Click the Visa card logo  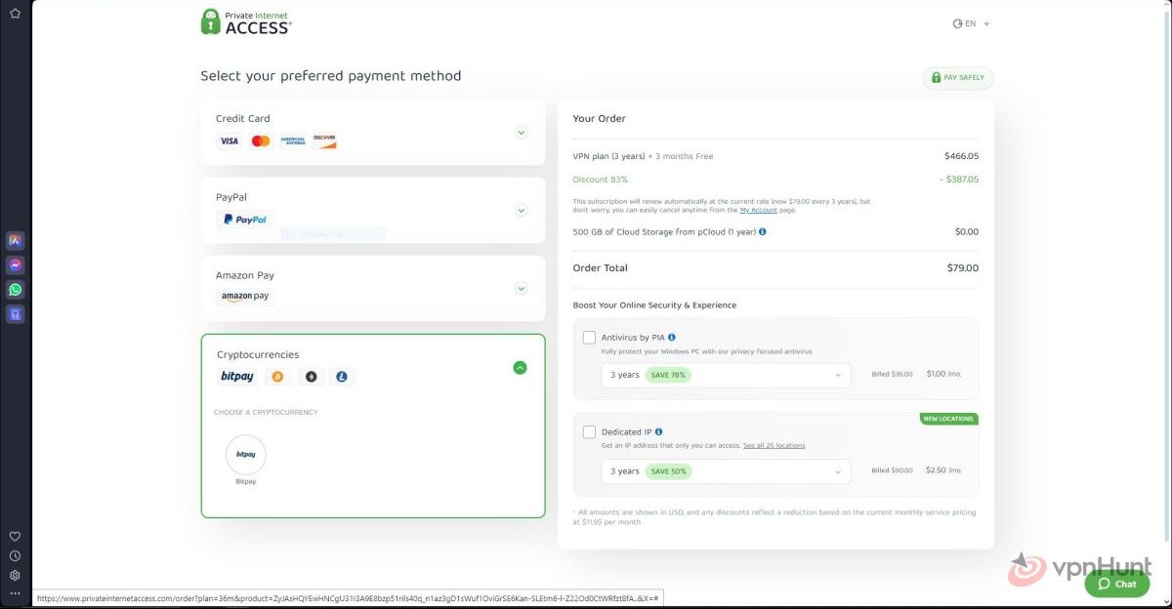coord(230,142)
